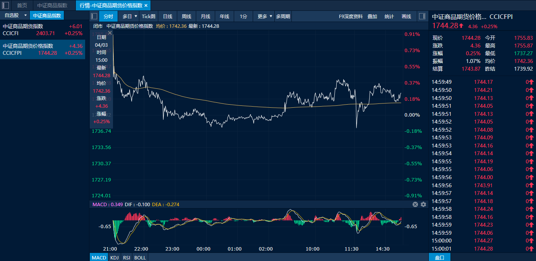The image size is (536, 261).
Task: Switch indicator to BOLL
Action: (140, 257)
